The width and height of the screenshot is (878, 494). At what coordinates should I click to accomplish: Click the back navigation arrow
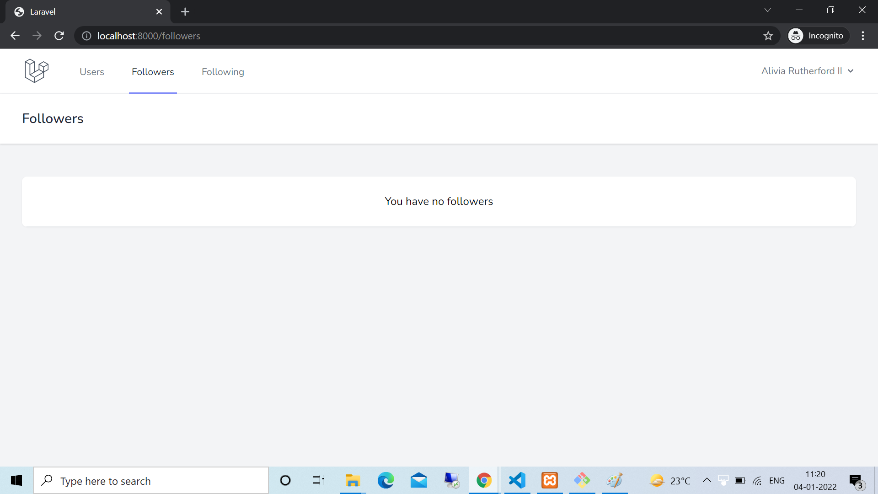tap(15, 36)
